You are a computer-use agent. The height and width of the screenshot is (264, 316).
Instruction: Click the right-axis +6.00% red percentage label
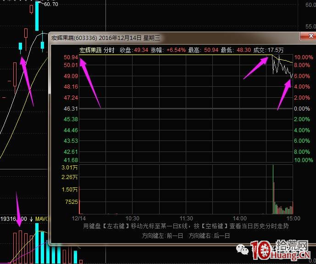coord(302,76)
